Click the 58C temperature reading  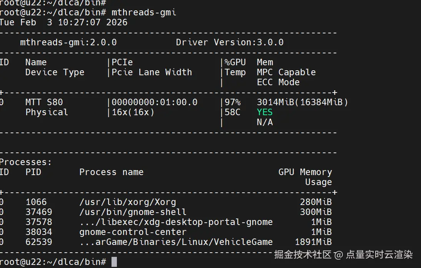233,112
